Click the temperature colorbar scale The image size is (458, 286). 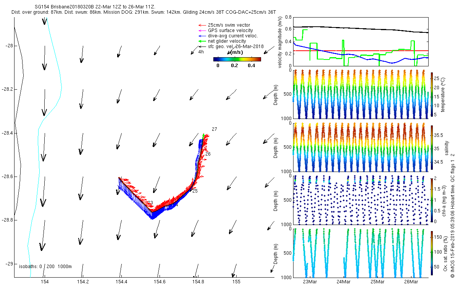pyautogui.click(x=432, y=94)
